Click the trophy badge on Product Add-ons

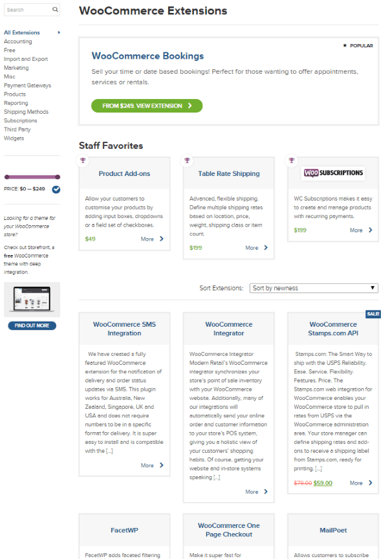pos(83,160)
